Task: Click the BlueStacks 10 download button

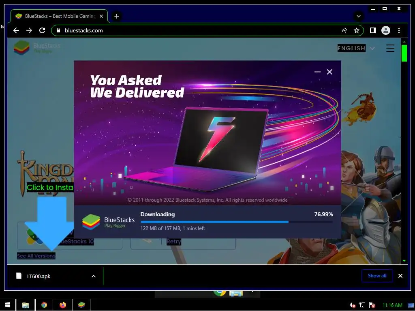Action: 70,236
